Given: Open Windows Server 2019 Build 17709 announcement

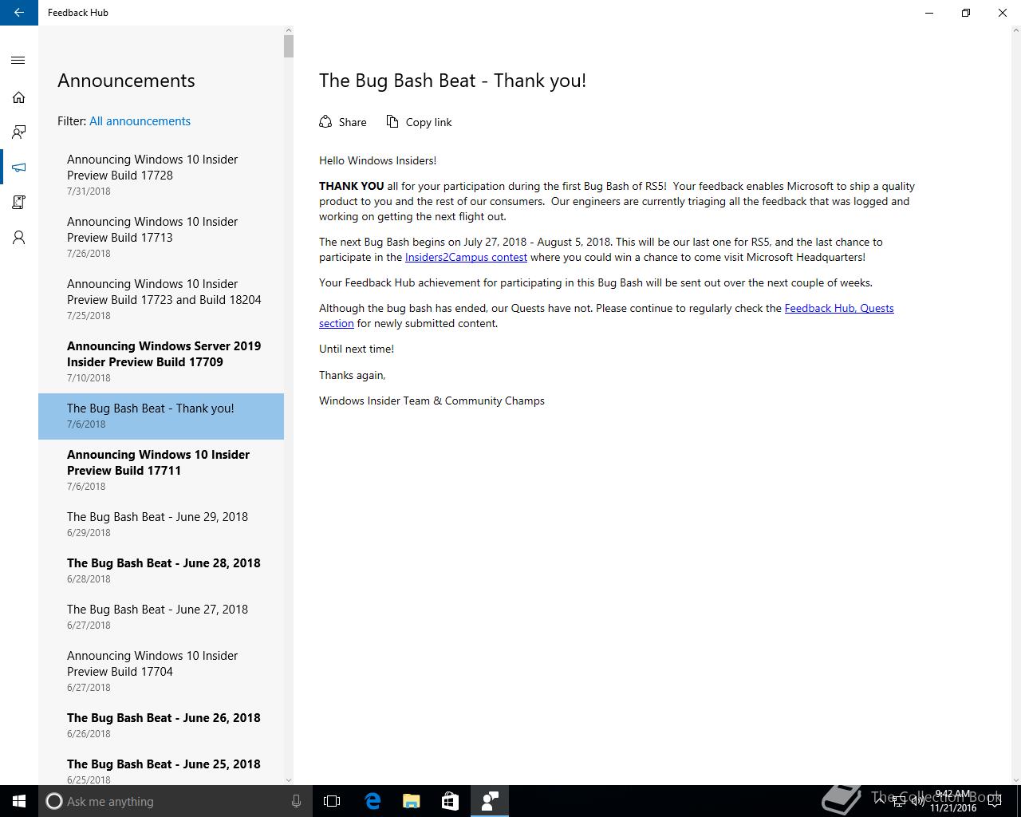Looking at the screenshot, I should (161, 362).
